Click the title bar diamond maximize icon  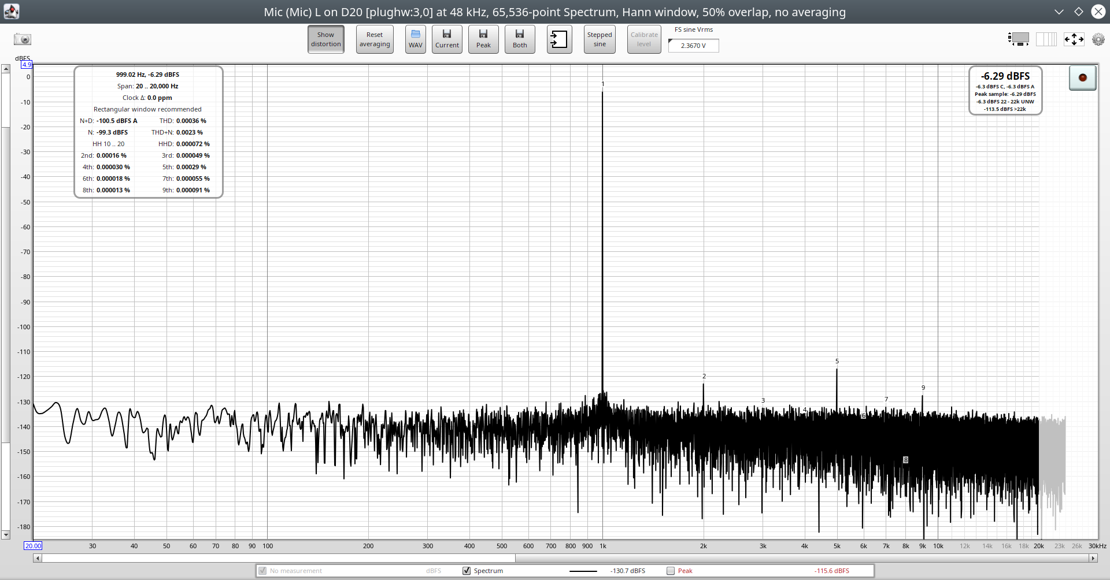pos(1079,12)
